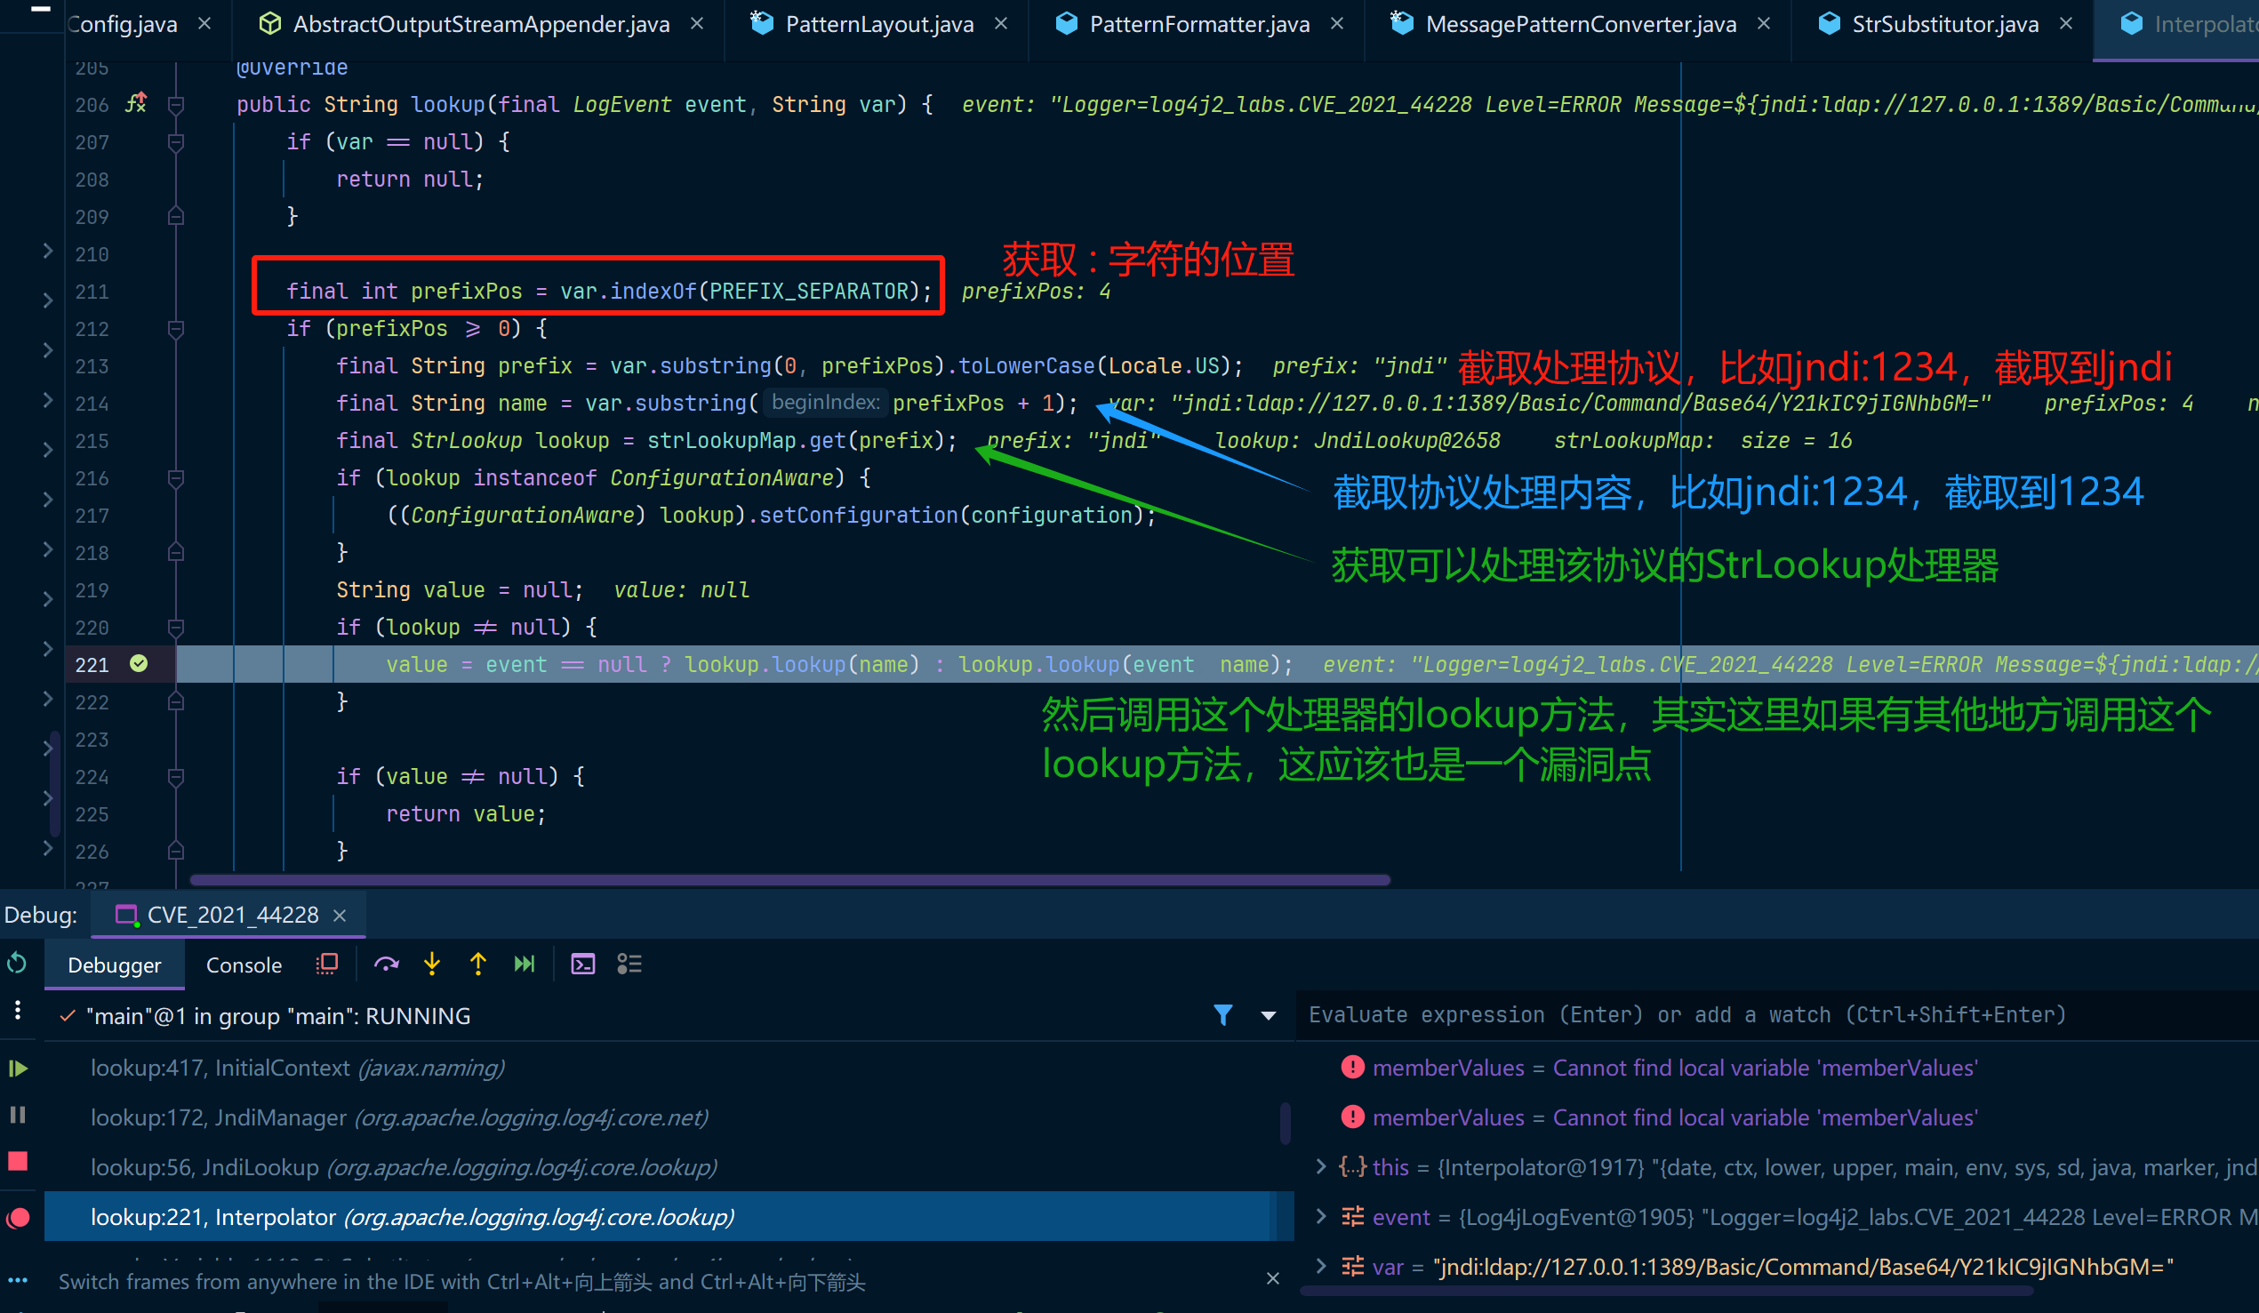The width and height of the screenshot is (2259, 1313).
Task: Click the frames list vertical scrollbar
Action: click(x=1286, y=1122)
